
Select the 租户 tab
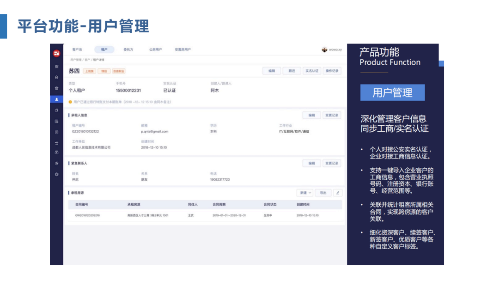tap(104, 49)
